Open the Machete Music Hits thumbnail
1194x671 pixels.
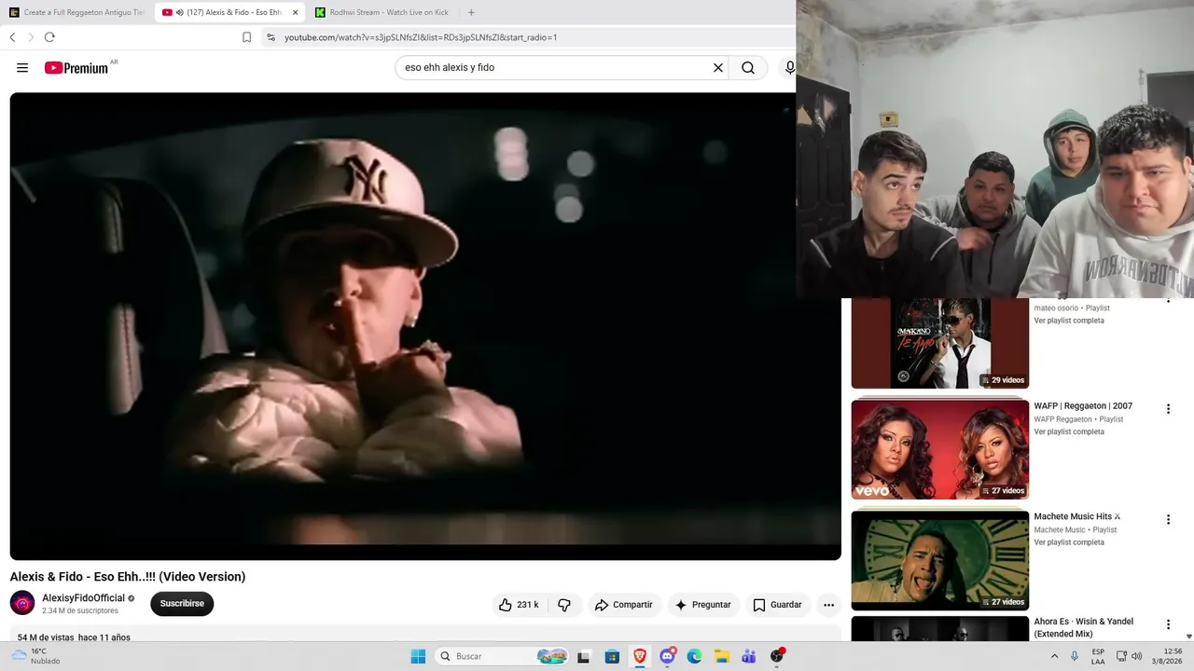point(940,560)
